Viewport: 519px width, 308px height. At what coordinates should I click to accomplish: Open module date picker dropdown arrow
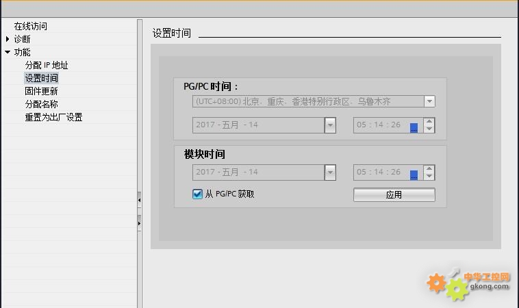(x=330, y=172)
